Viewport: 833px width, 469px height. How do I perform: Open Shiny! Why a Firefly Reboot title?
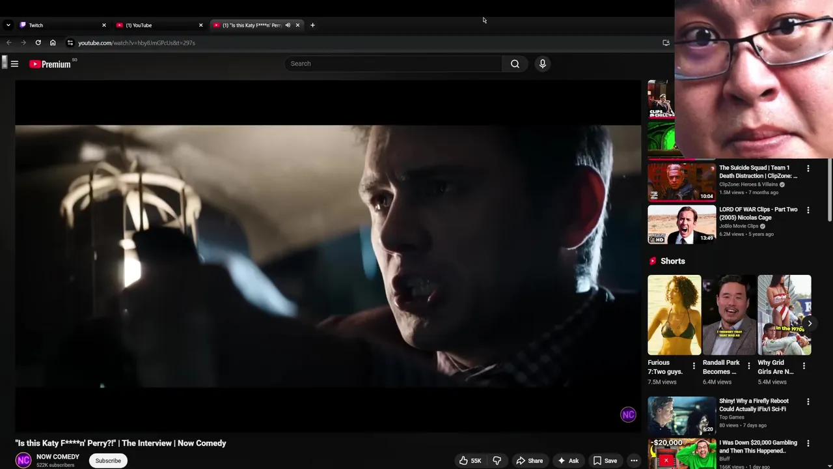click(754, 405)
